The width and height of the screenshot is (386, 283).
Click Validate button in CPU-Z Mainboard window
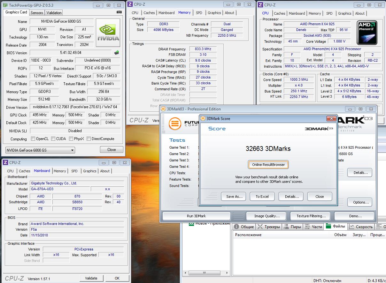pos(91,278)
